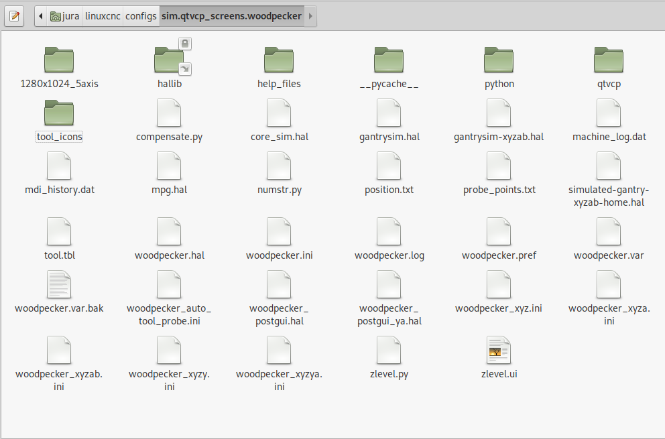This screenshot has height=439, width=665.
Task: Select the woodpecker_auto_tool_probe.ini file icon
Action: click(169, 285)
